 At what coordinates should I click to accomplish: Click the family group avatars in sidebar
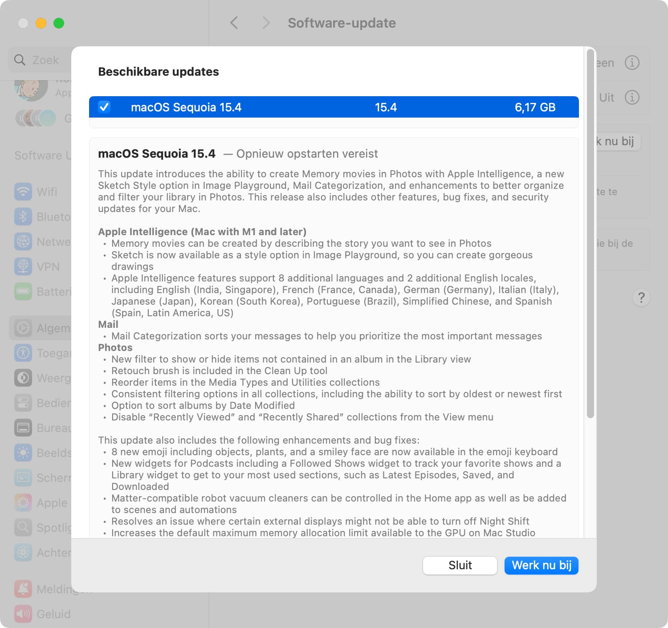tap(36, 118)
